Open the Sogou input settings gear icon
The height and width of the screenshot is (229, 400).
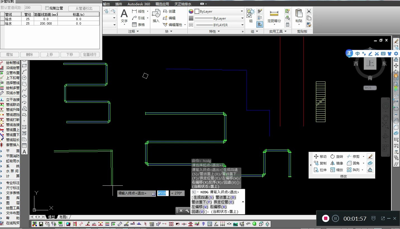[x=396, y=54]
